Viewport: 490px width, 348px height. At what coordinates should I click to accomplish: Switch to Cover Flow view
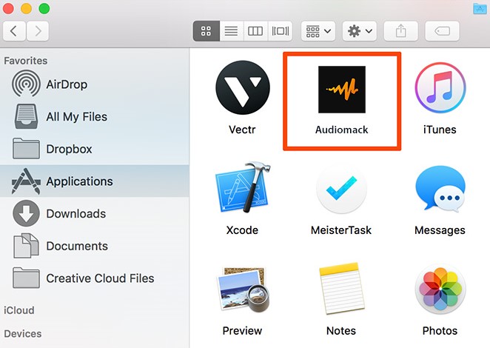point(281,31)
